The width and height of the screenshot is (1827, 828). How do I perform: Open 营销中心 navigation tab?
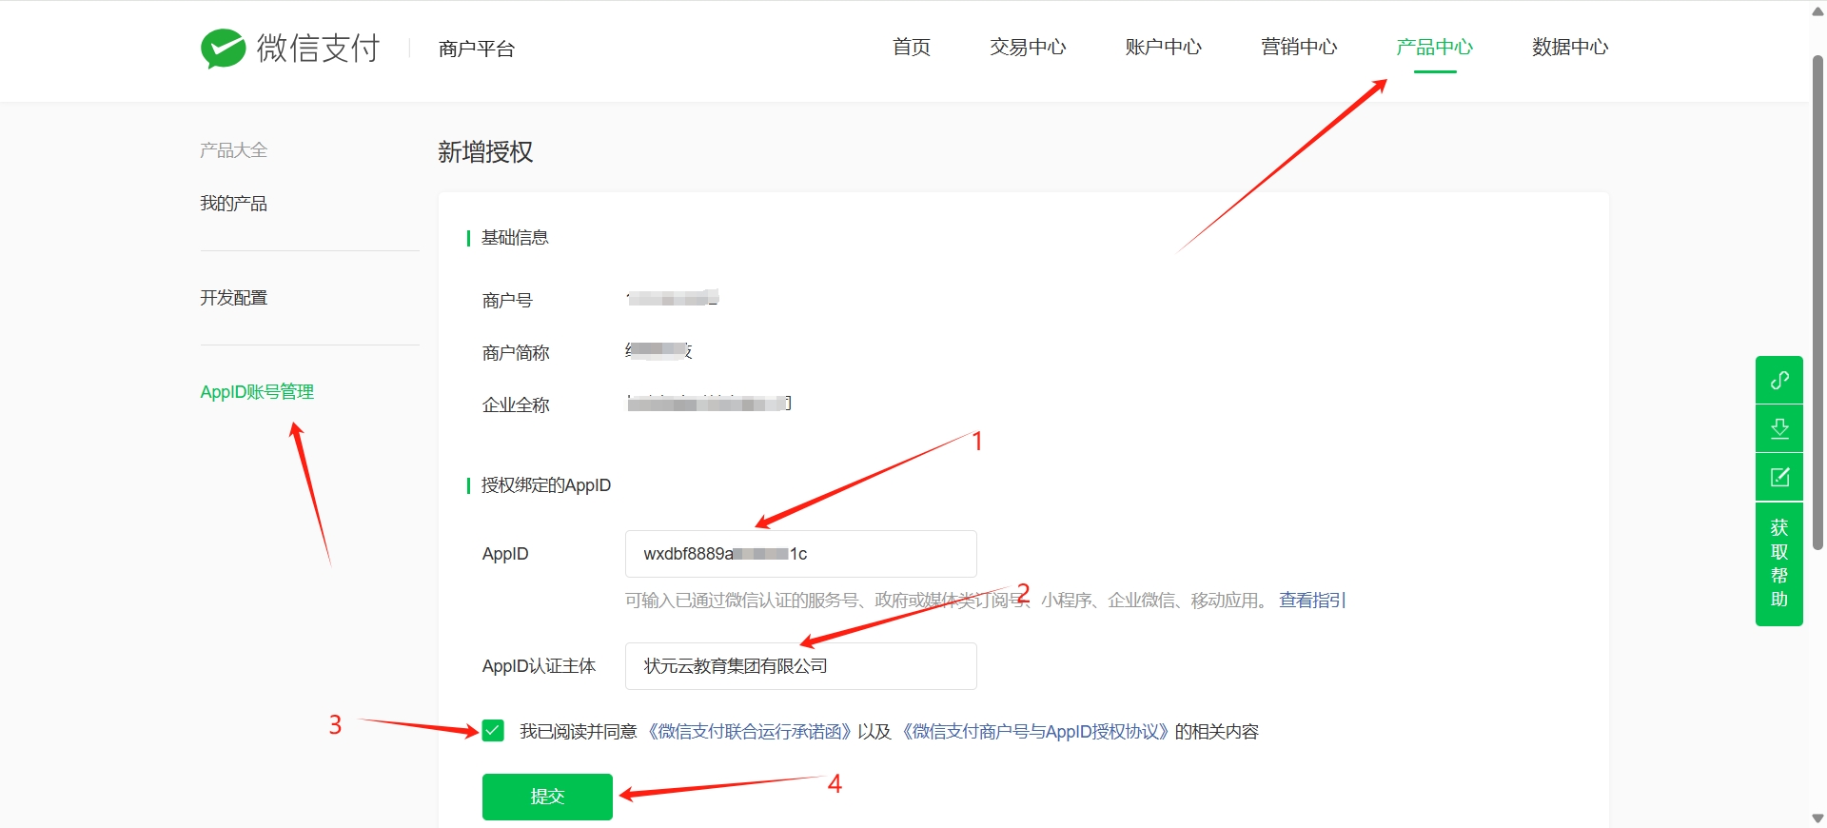1299,47
